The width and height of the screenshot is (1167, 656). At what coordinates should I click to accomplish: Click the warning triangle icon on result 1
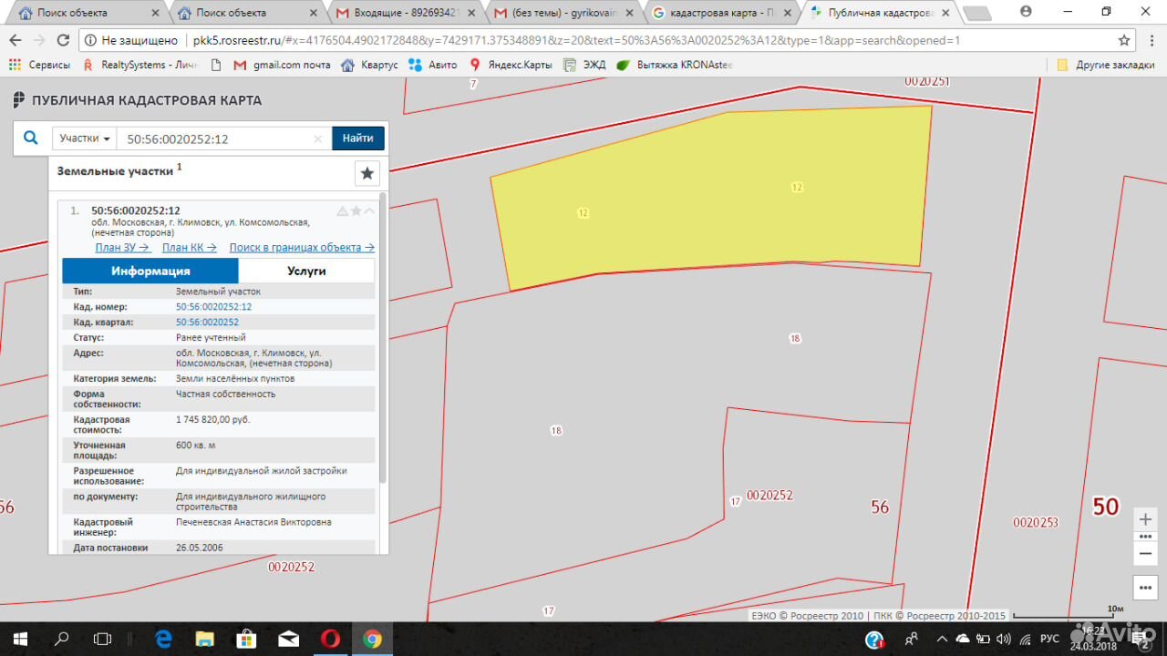point(343,210)
